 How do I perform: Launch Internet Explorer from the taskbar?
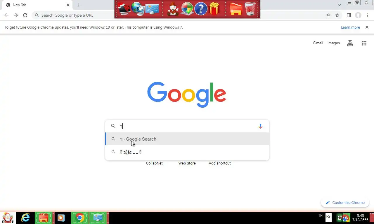tap(26, 218)
